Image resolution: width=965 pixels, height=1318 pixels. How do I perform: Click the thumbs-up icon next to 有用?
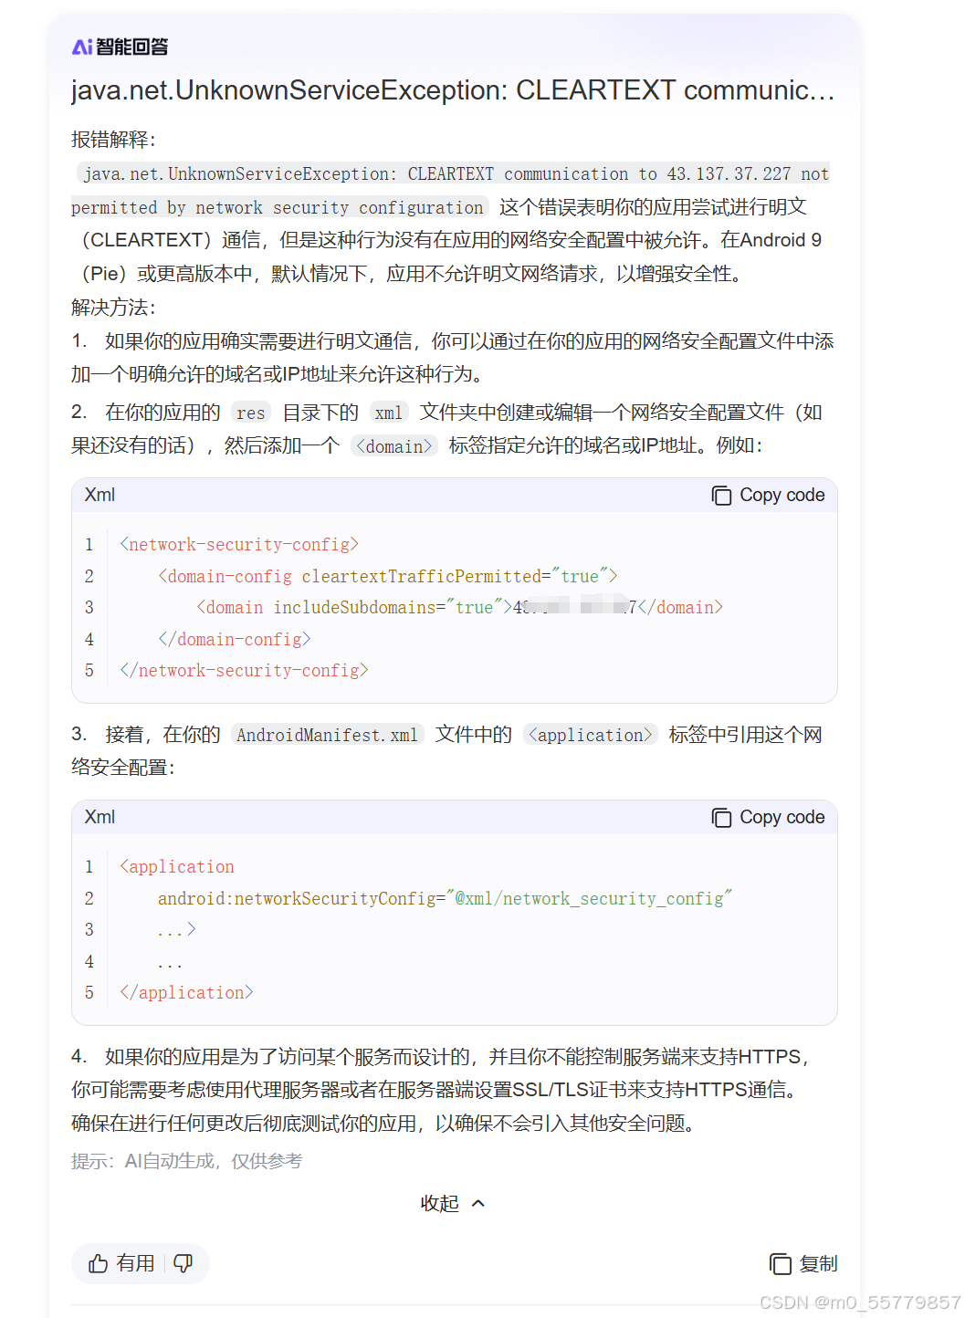(98, 1264)
